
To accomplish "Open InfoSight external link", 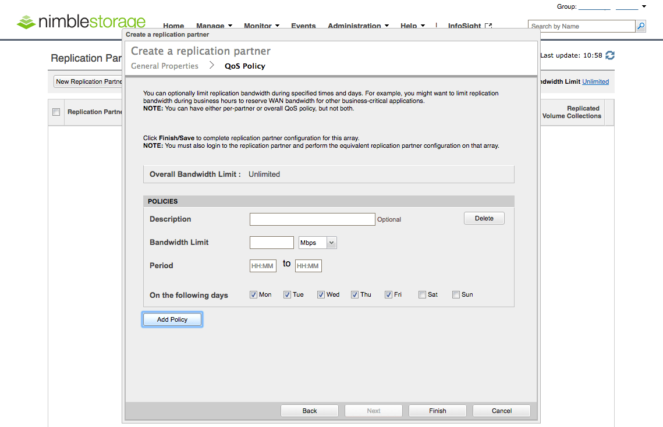I will point(469,26).
